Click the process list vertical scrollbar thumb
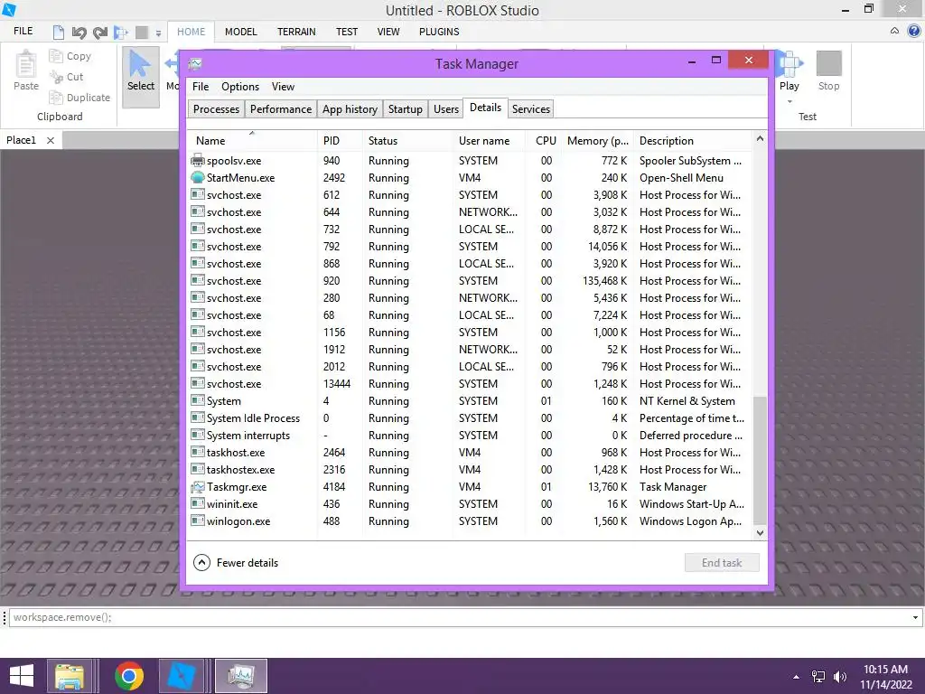The height and width of the screenshot is (694, 925). [x=760, y=460]
